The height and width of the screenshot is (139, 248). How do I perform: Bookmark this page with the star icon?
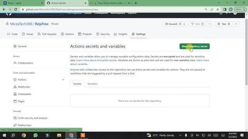(218, 9)
